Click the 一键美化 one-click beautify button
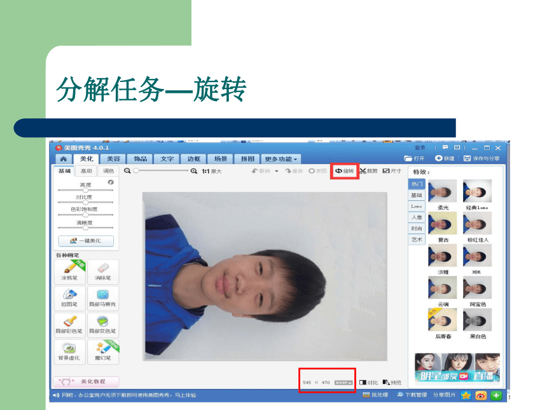Viewport: 547px width, 410px height. (x=86, y=240)
